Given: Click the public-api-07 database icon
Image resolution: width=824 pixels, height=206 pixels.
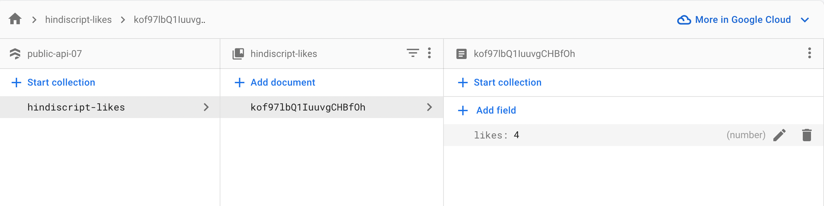Looking at the screenshot, I should coord(15,54).
